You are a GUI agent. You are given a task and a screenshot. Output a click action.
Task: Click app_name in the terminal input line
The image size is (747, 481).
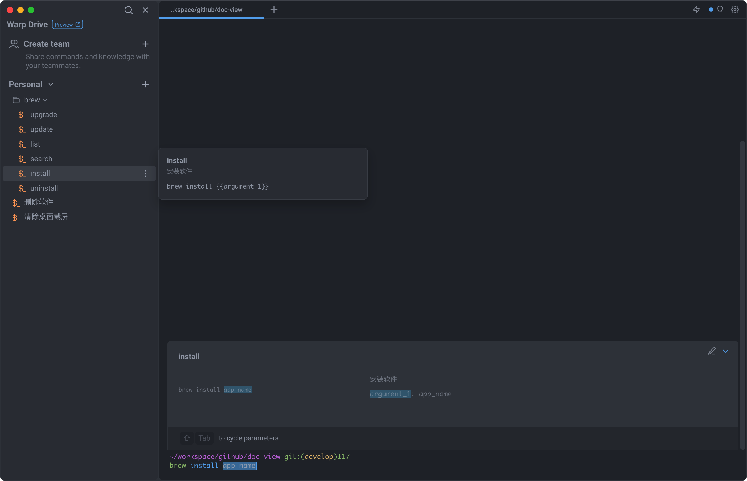239,466
